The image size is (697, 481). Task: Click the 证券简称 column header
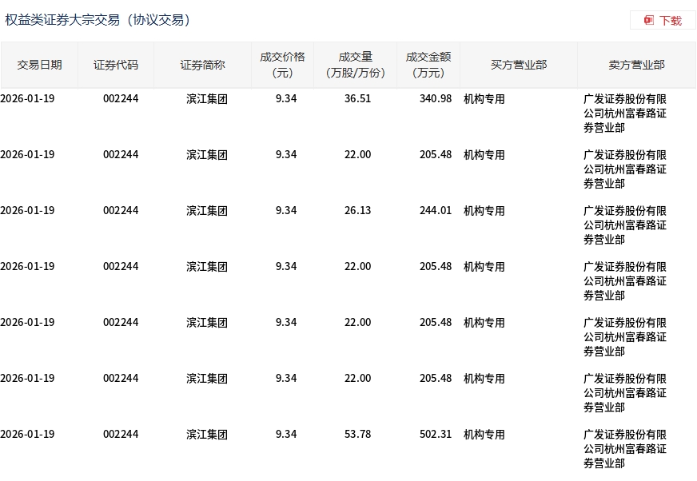[202, 65]
